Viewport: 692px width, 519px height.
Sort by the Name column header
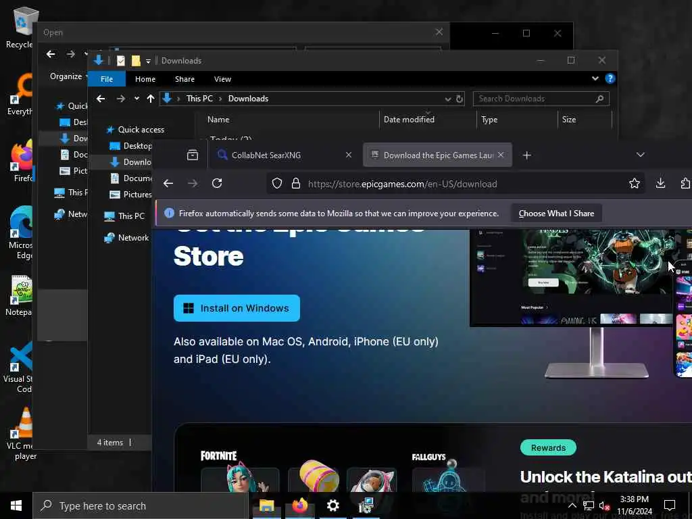tap(218, 120)
